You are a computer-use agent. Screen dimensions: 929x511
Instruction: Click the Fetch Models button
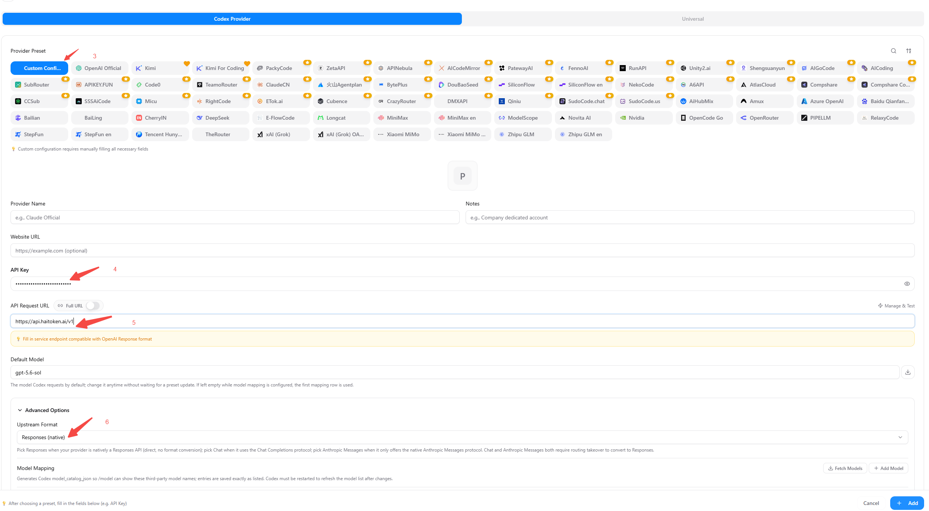pyautogui.click(x=845, y=468)
